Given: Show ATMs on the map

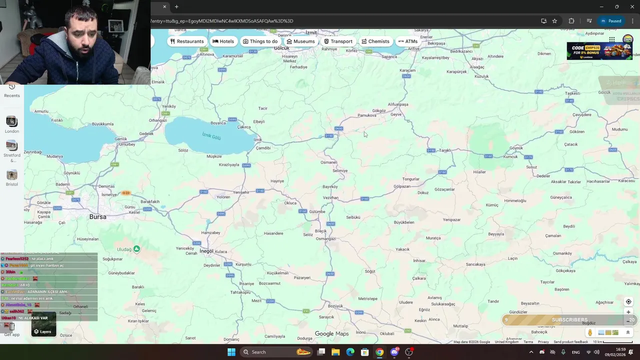Looking at the screenshot, I should [407, 41].
